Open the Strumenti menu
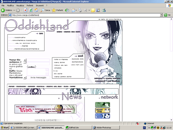The width and height of the screenshot is (173, 130). point(40,6)
